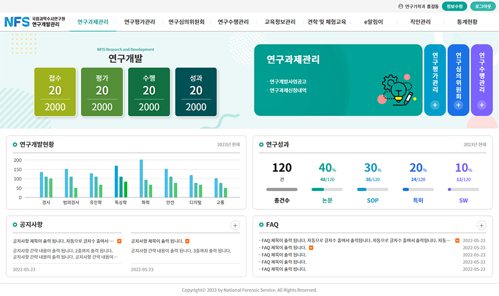This screenshot has height=296, width=499.
Task: Click the 검시 category label on chart
Action: coord(46,202)
